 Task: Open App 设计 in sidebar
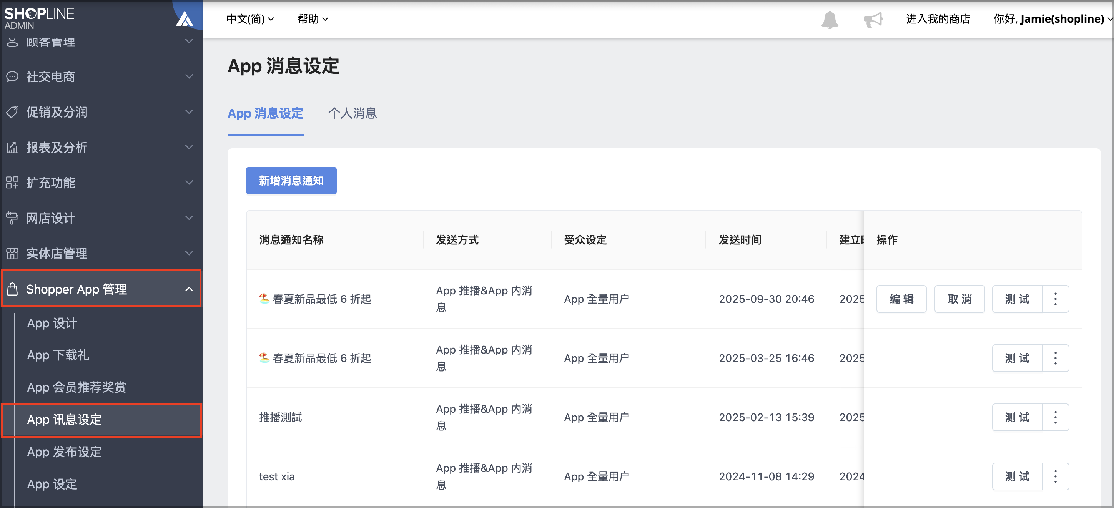[x=52, y=323]
